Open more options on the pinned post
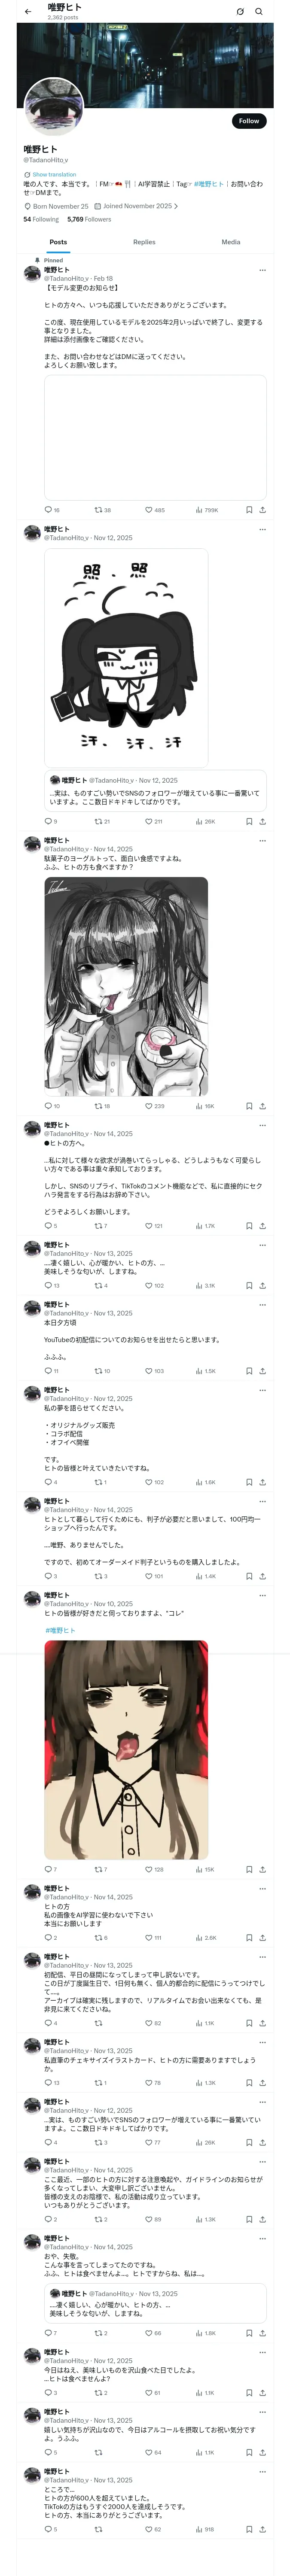This screenshot has height=2576, width=290. pyautogui.click(x=262, y=270)
